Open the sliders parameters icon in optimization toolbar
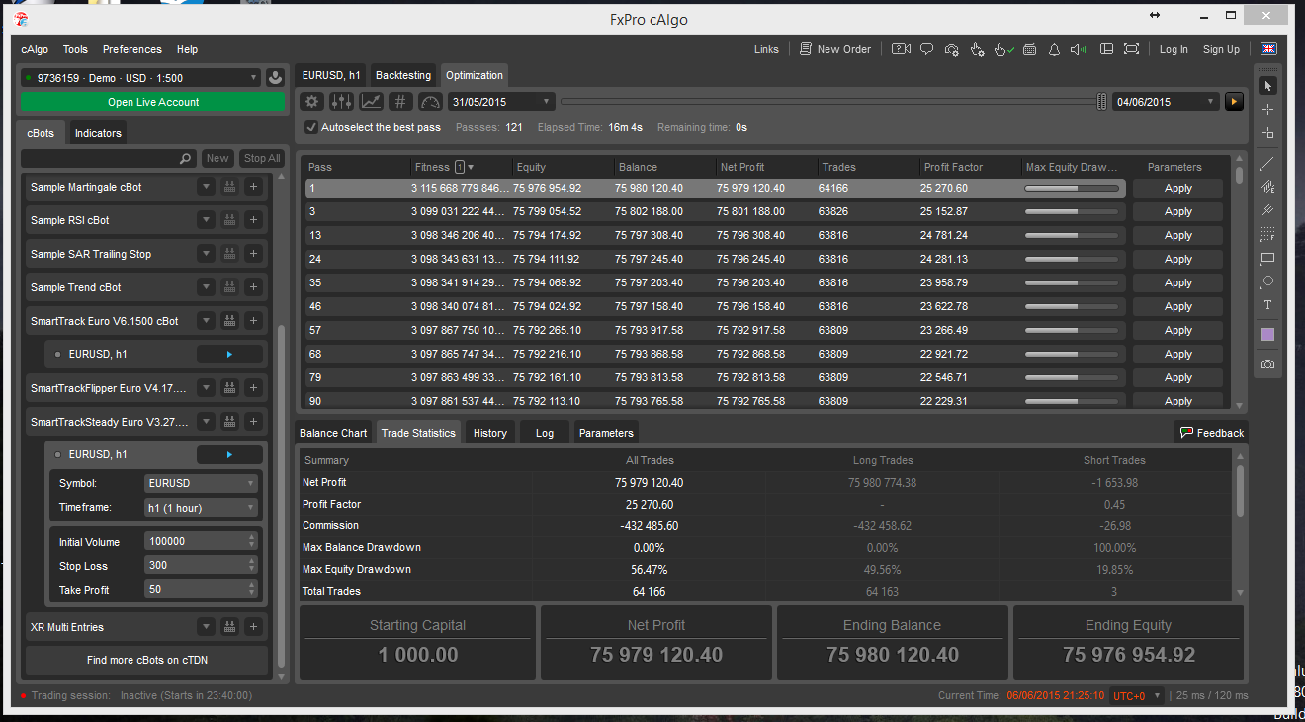Viewport: 1305px width, 722px height. 341,101
